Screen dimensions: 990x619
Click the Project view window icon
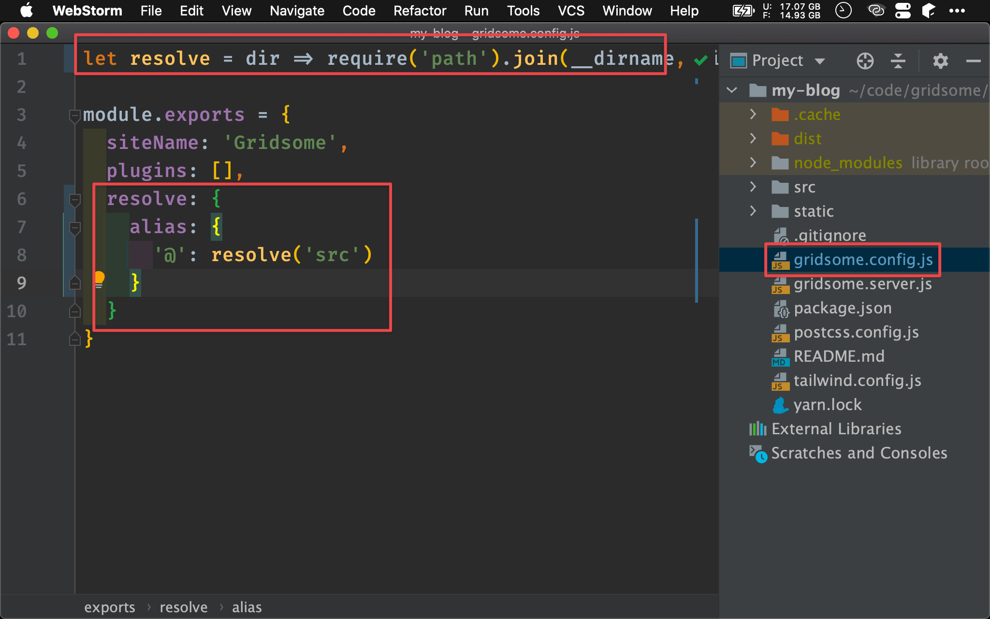738,61
